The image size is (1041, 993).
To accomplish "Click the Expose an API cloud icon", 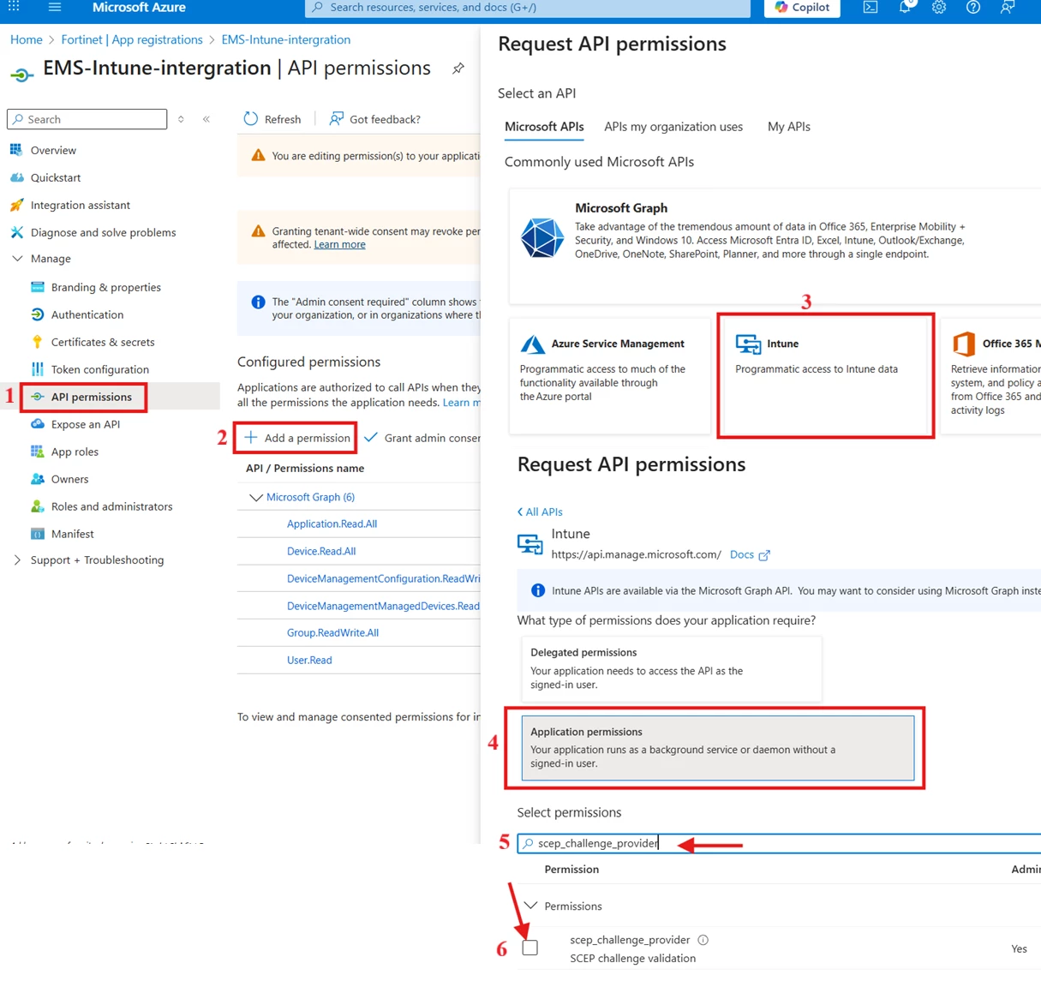I will (37, 424).
